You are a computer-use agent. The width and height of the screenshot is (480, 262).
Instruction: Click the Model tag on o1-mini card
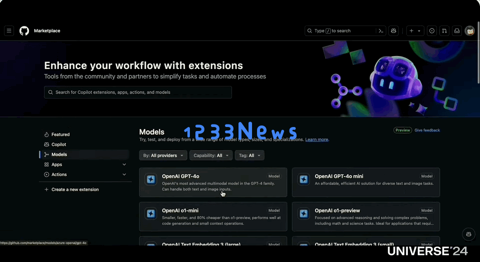(x=274, y=210)
